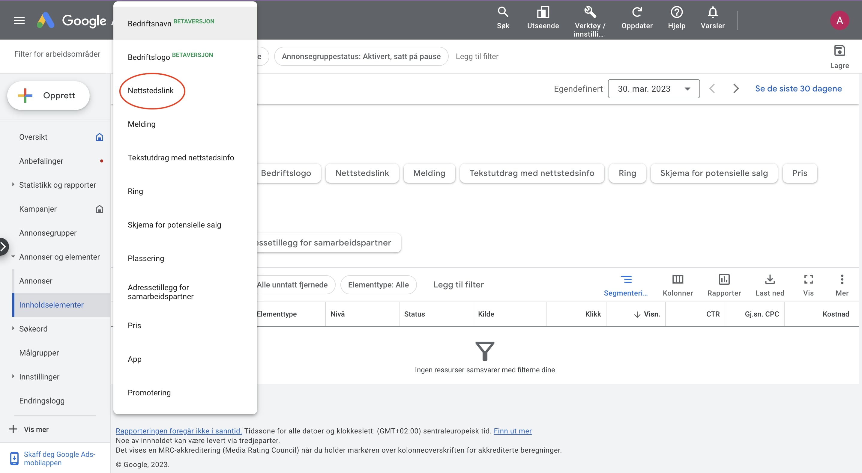Screen dimensions: 862x473
Task: Open the hamburger main menu
Action: tap(19, 21)
